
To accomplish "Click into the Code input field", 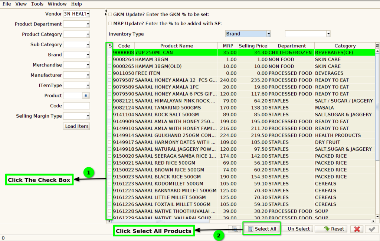I will (x=76, y=106).
